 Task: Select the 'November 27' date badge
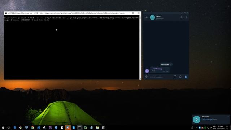[166, 64]
